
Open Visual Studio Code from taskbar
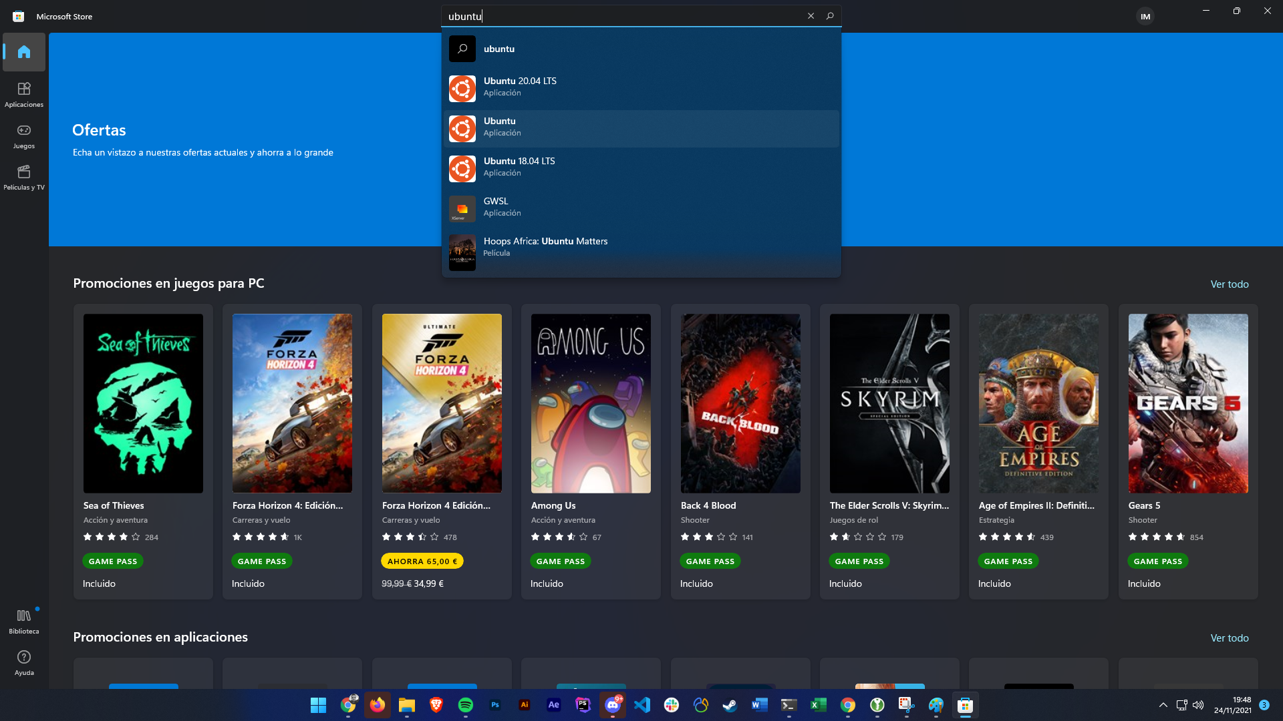coord(642,705)
